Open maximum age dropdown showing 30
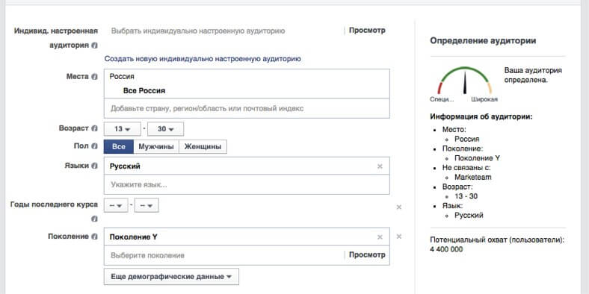 point(166,129)
